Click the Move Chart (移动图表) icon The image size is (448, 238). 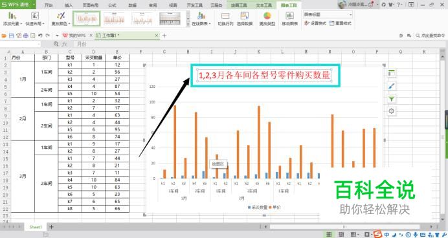click(290, 16)
